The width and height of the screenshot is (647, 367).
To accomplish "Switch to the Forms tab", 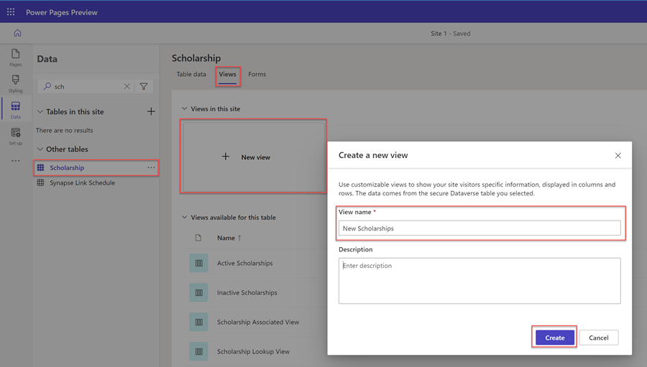I will pyautogui.click(x=257, y=74).
